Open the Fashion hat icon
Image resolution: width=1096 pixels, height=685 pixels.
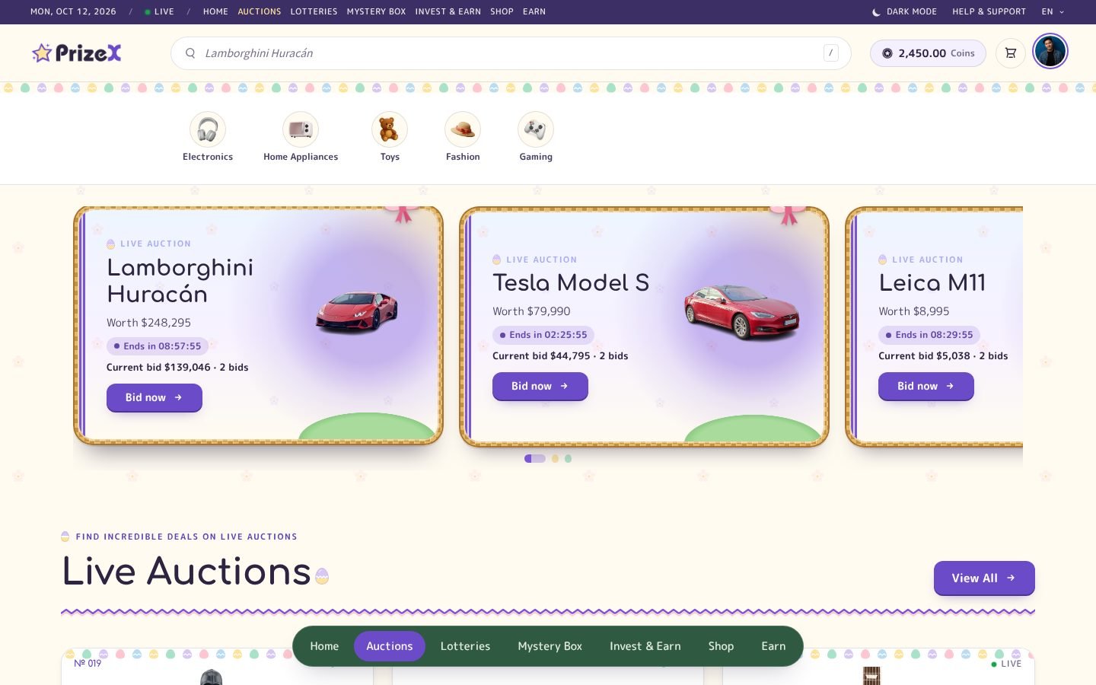click(463, 129)
